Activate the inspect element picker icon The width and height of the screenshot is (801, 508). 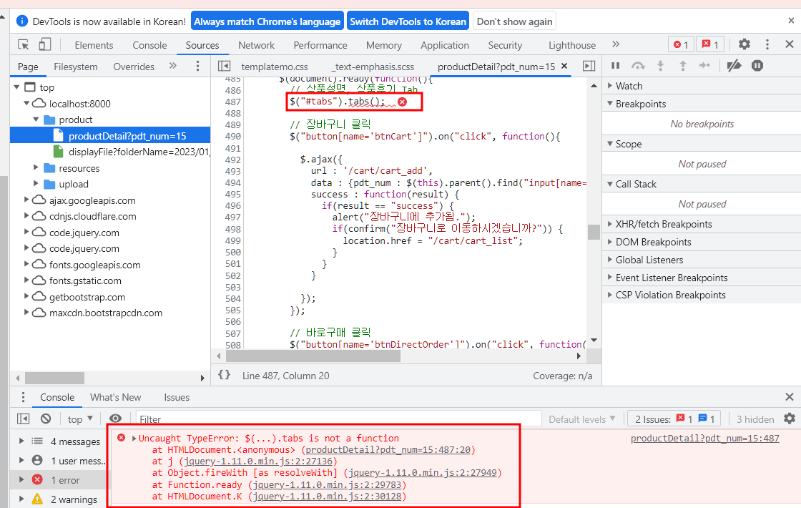(24, 45)
